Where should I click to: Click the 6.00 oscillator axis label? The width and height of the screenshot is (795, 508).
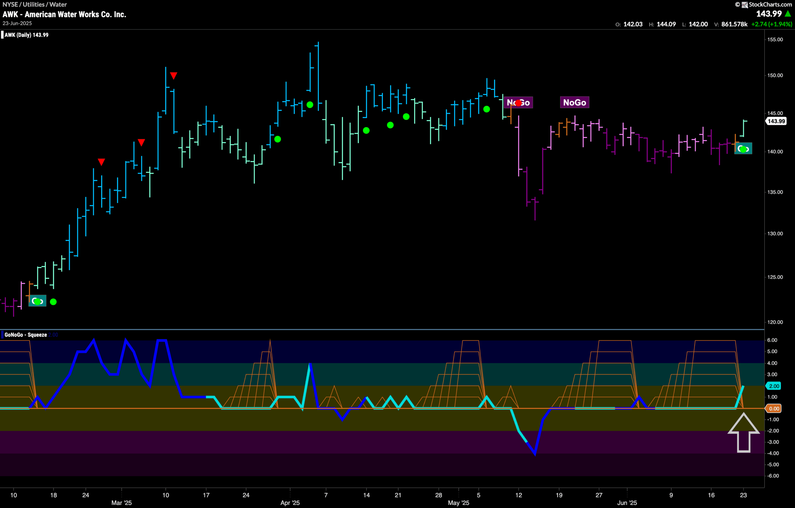coord(772,340)
